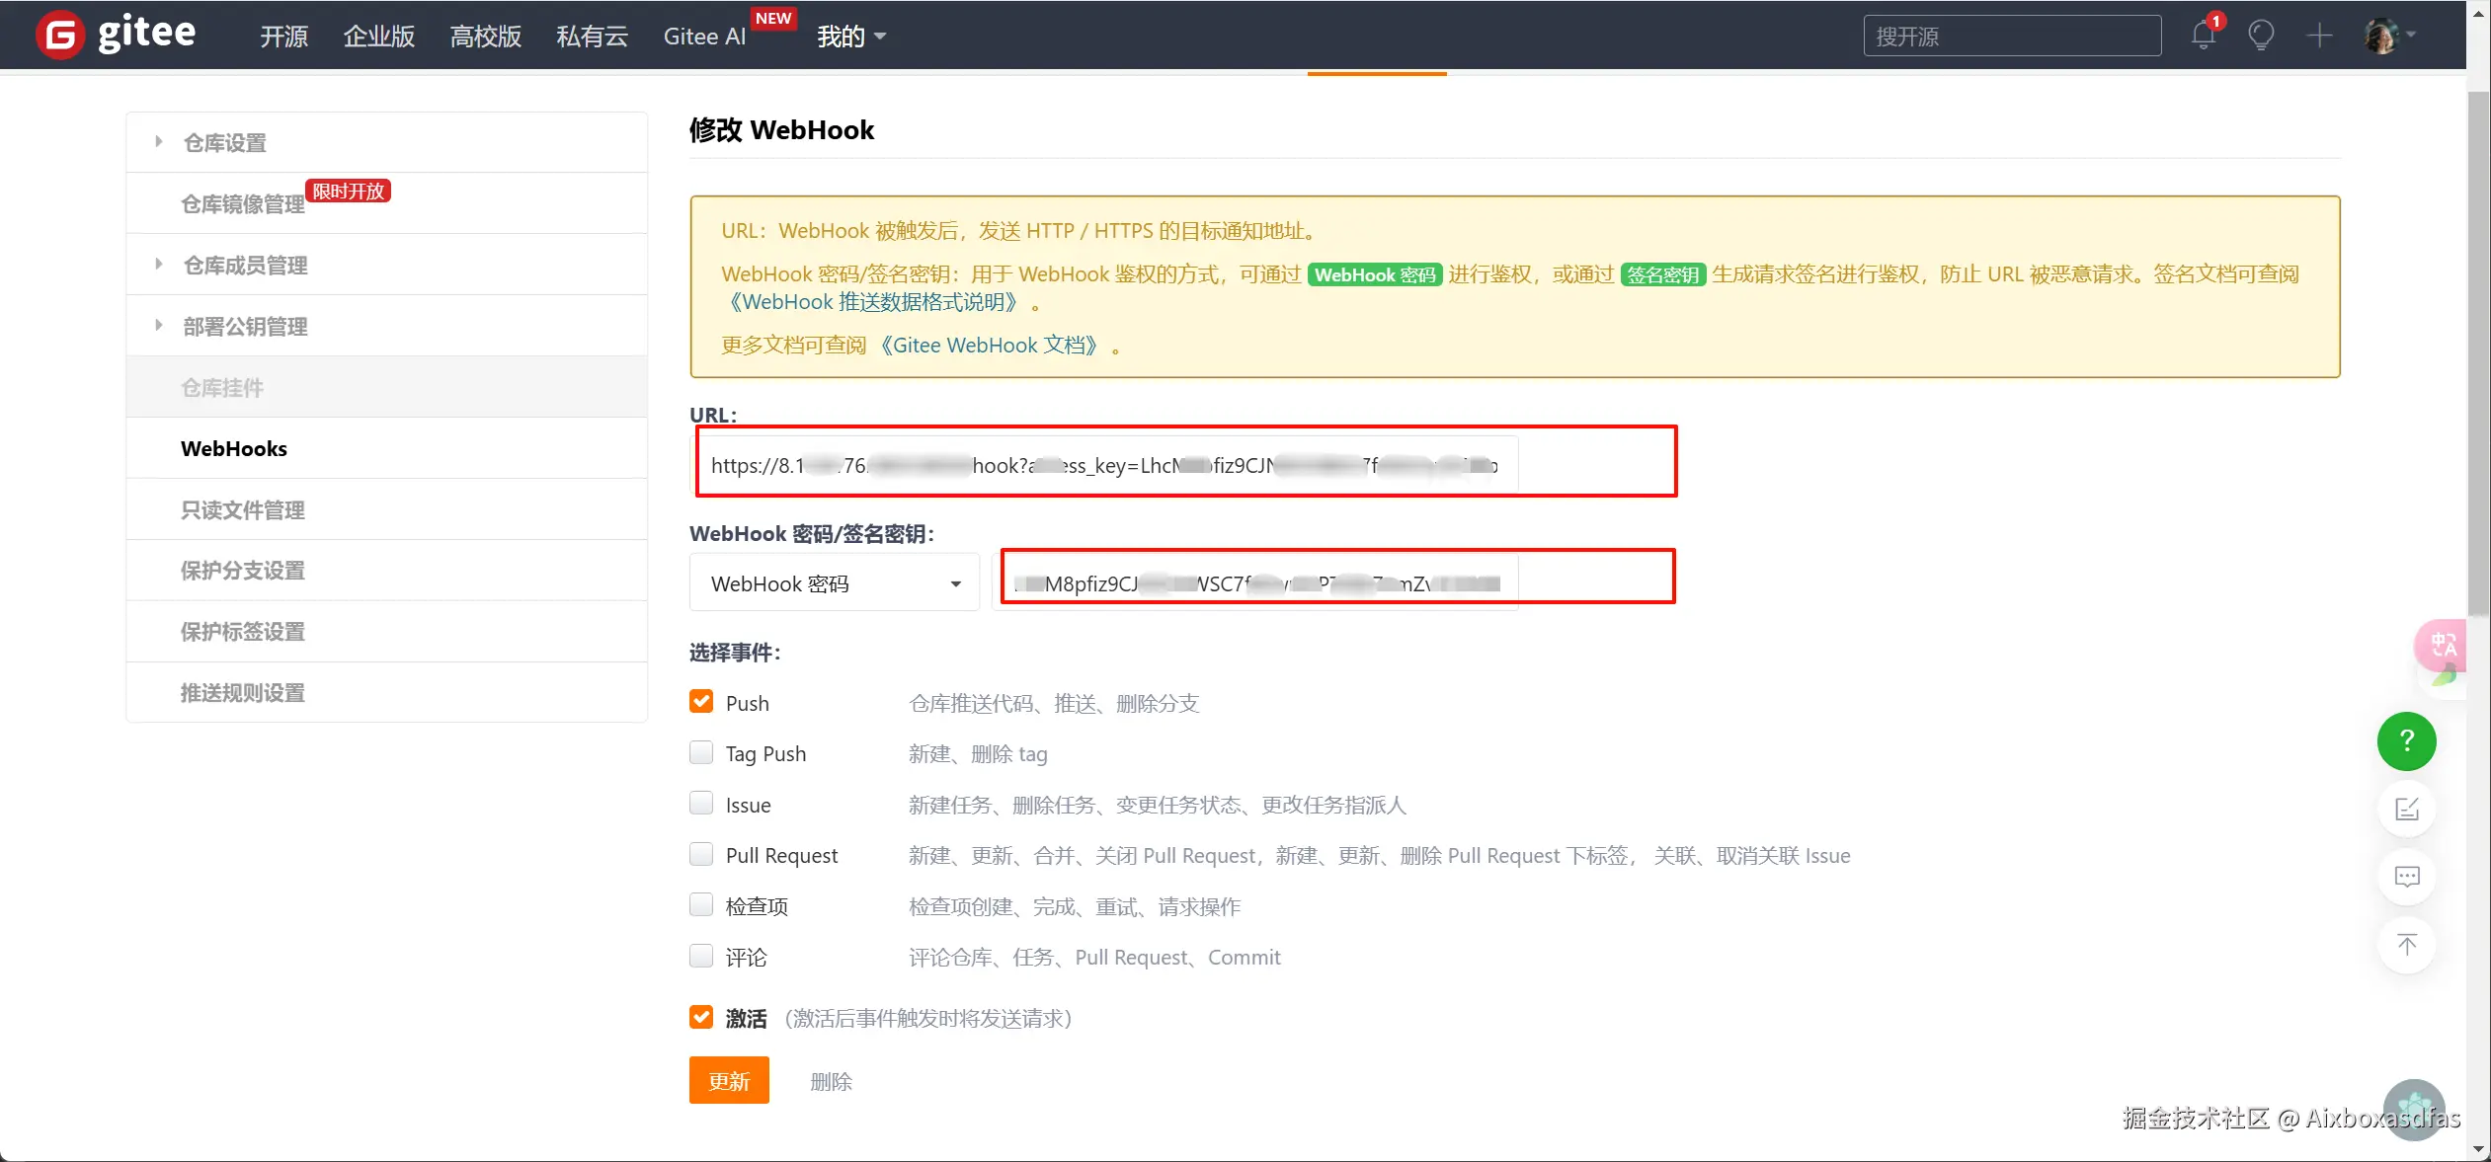Open the 企业版 top navigation item
2491x1162 pixels.
click(379, 37)
